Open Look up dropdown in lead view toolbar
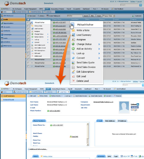Screen dimensions: 144x159 point(68,96)
